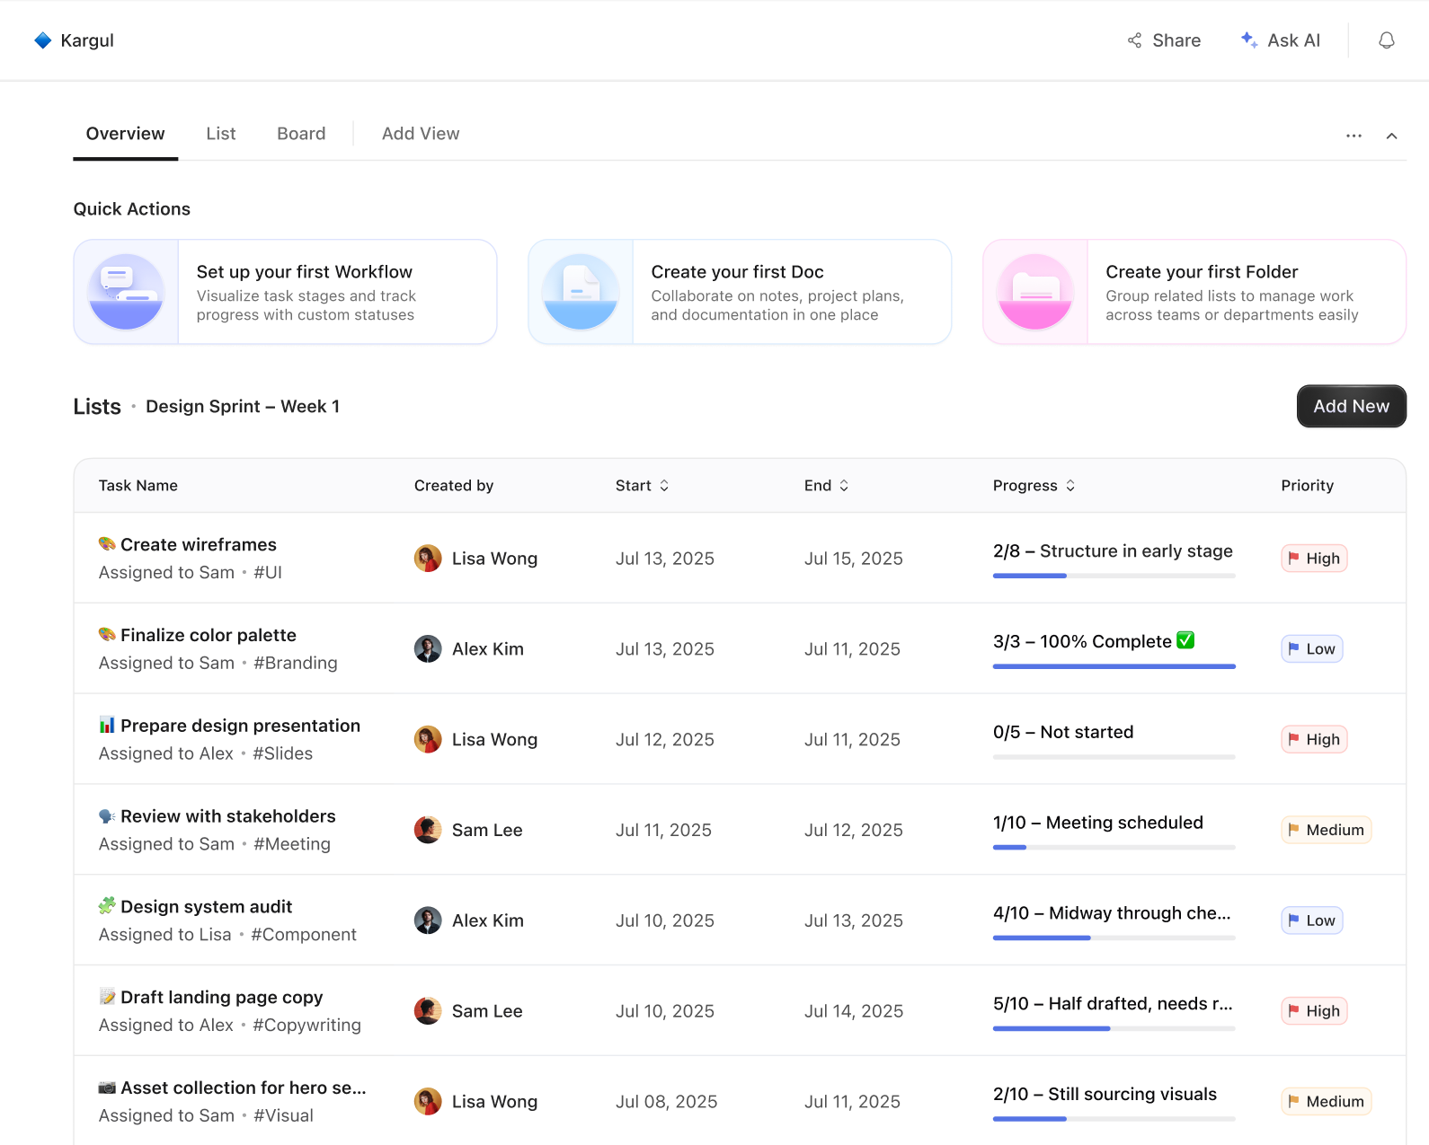Sort by Start date column

point(643,486)
